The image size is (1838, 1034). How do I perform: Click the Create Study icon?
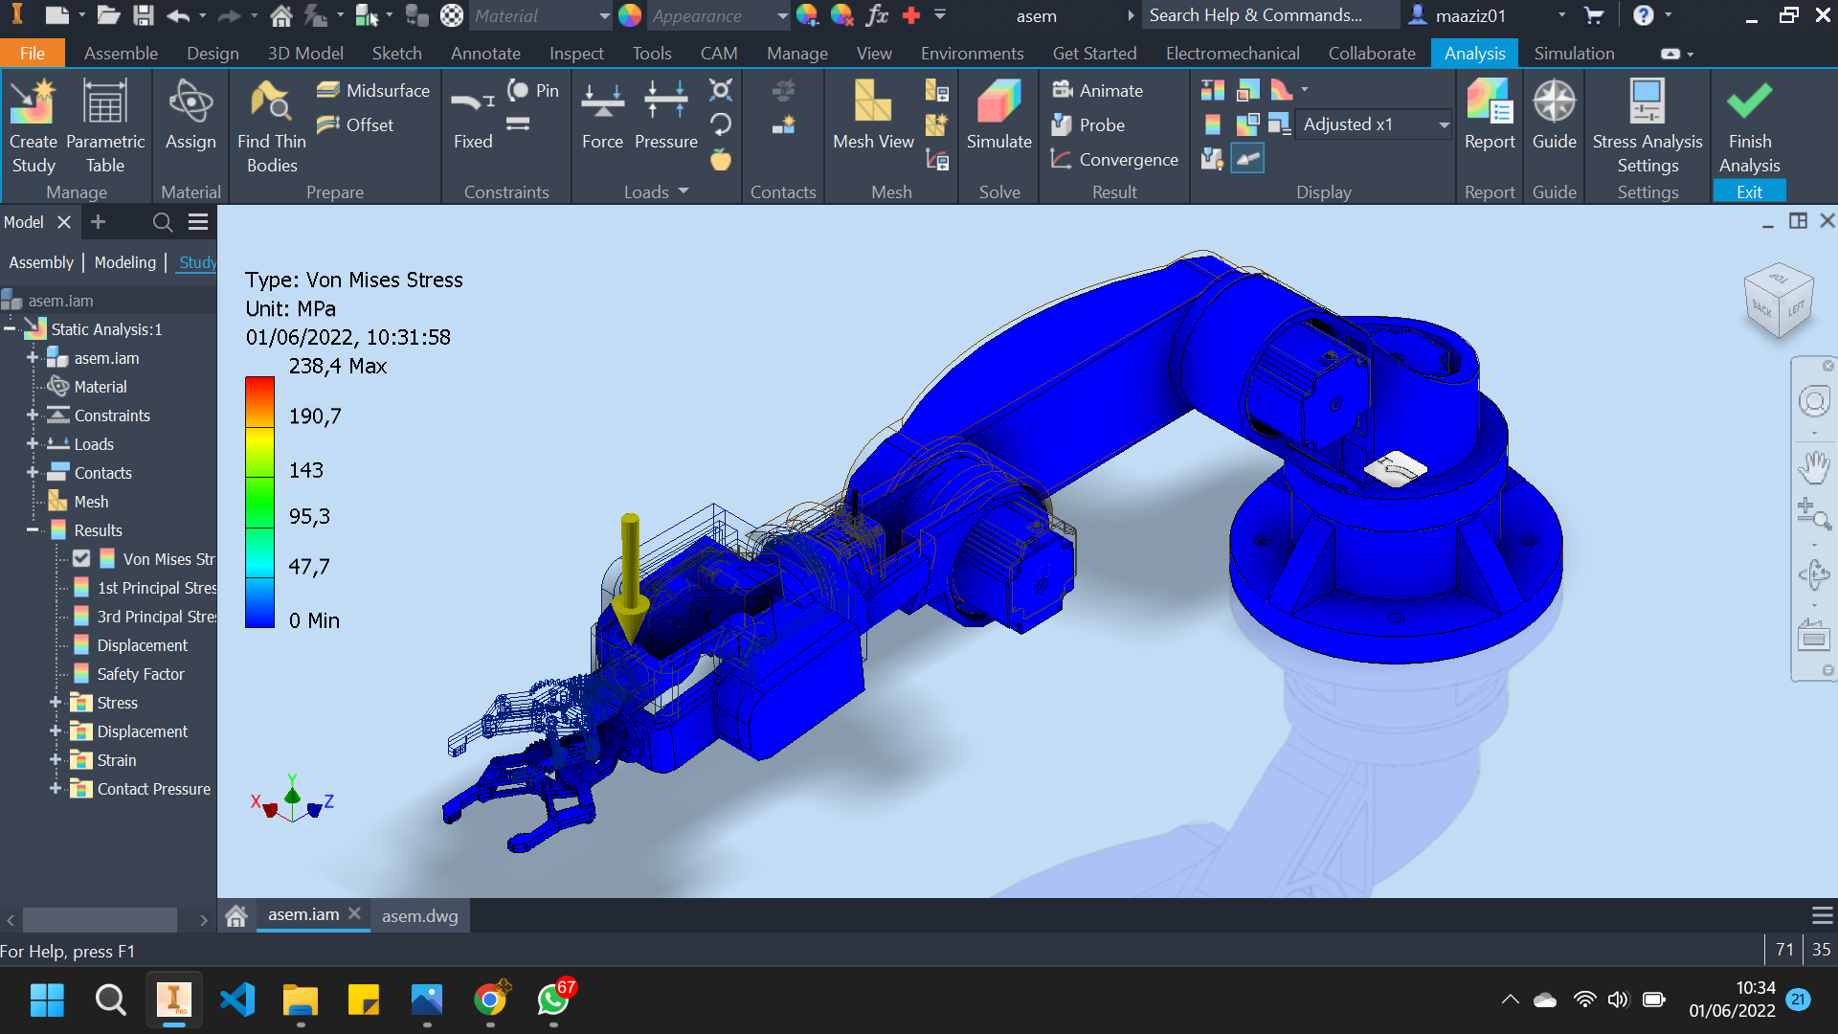point(34,126)
